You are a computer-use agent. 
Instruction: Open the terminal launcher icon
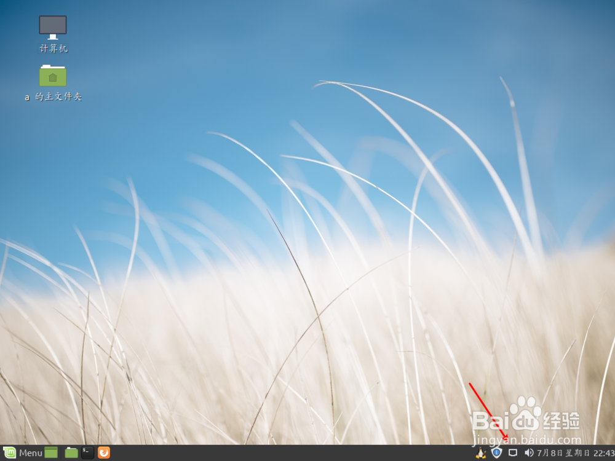point(87,453)
